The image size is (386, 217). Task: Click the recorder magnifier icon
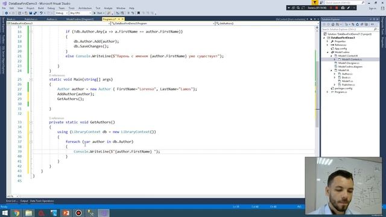[298, 8]
